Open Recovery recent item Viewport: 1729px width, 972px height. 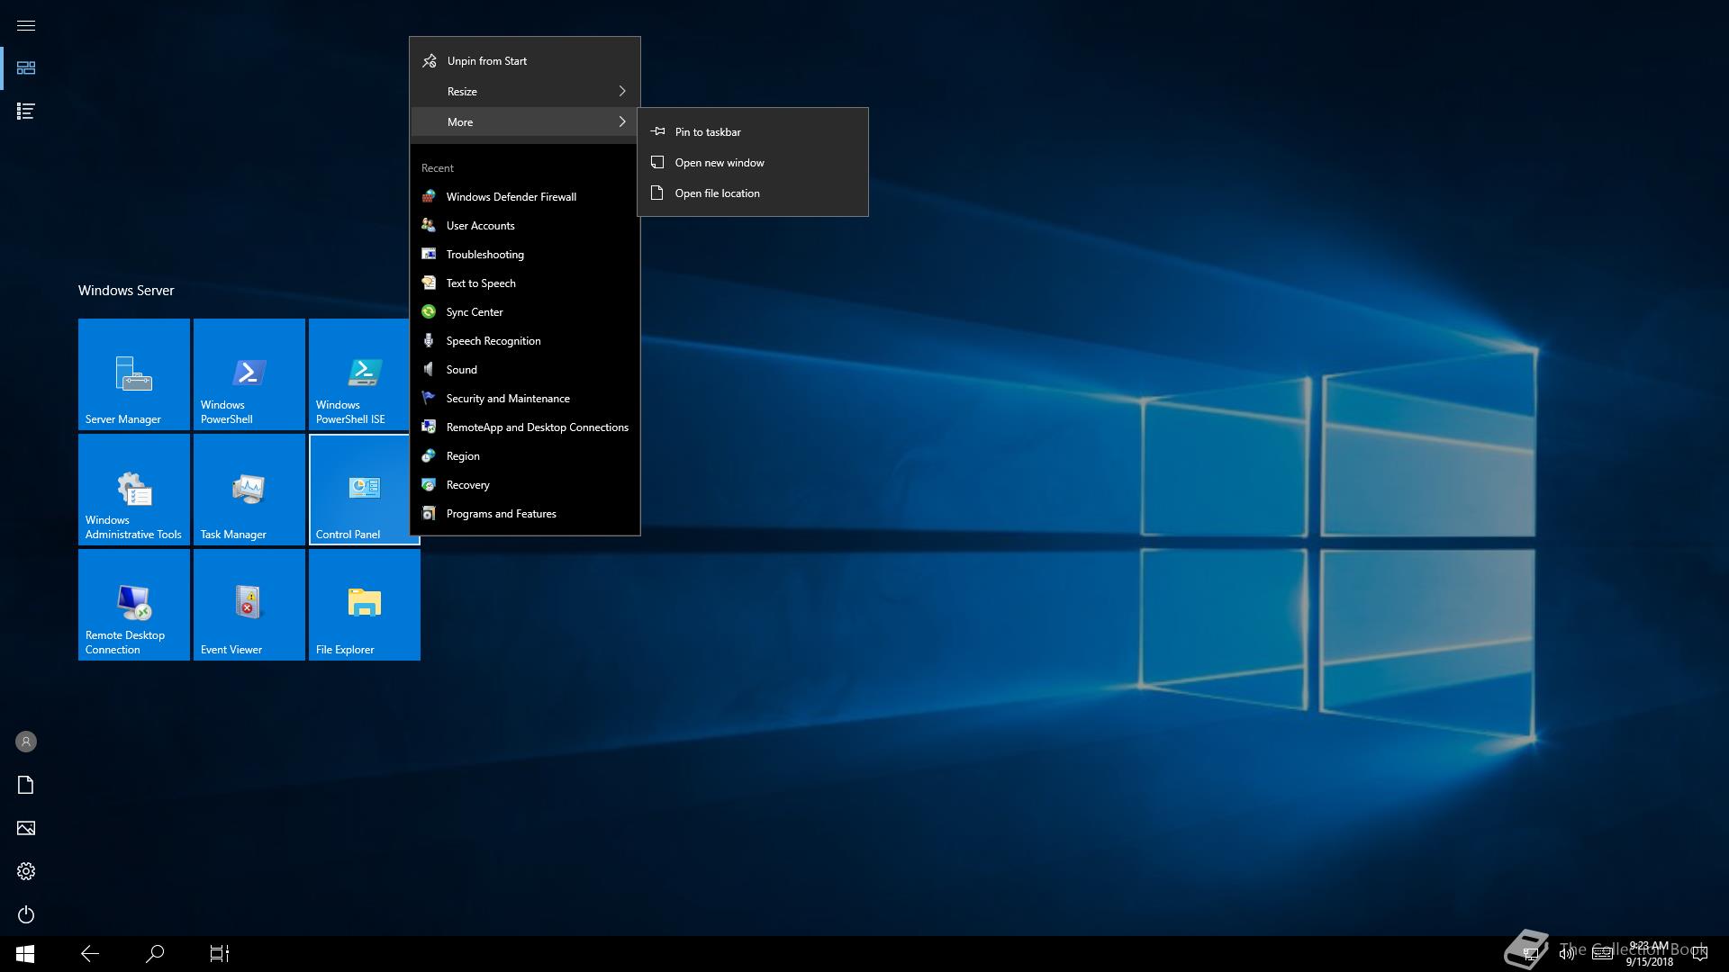point(525,485)
